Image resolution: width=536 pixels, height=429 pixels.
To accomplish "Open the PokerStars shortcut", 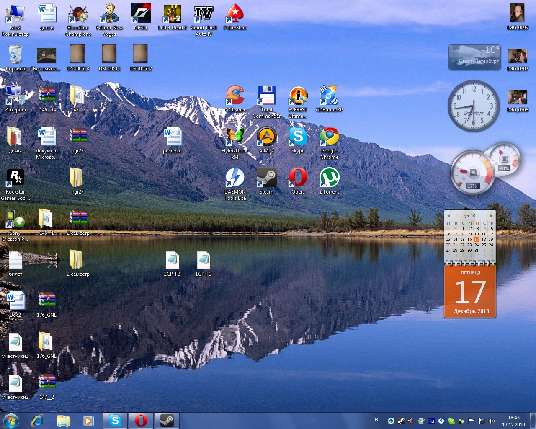I will [235, 17].
